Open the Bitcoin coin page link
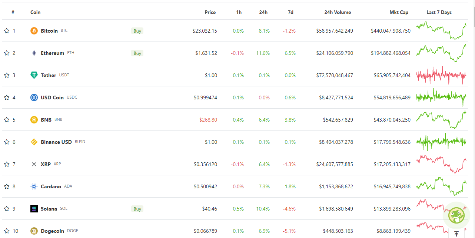Viewport: 475px width, 238px height. 49,31
